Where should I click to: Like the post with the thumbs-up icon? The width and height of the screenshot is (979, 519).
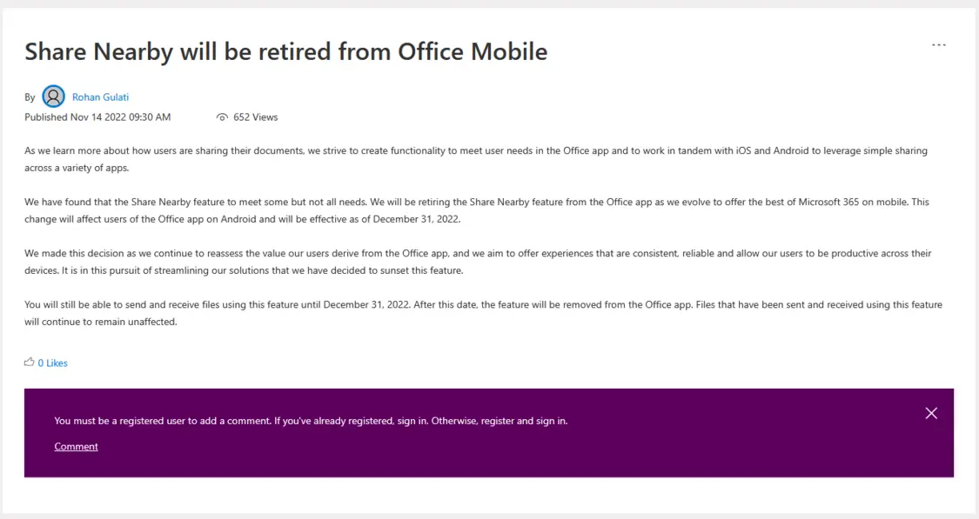[29, 363]
